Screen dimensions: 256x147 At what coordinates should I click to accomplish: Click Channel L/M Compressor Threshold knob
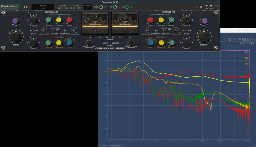pos(59,43)
